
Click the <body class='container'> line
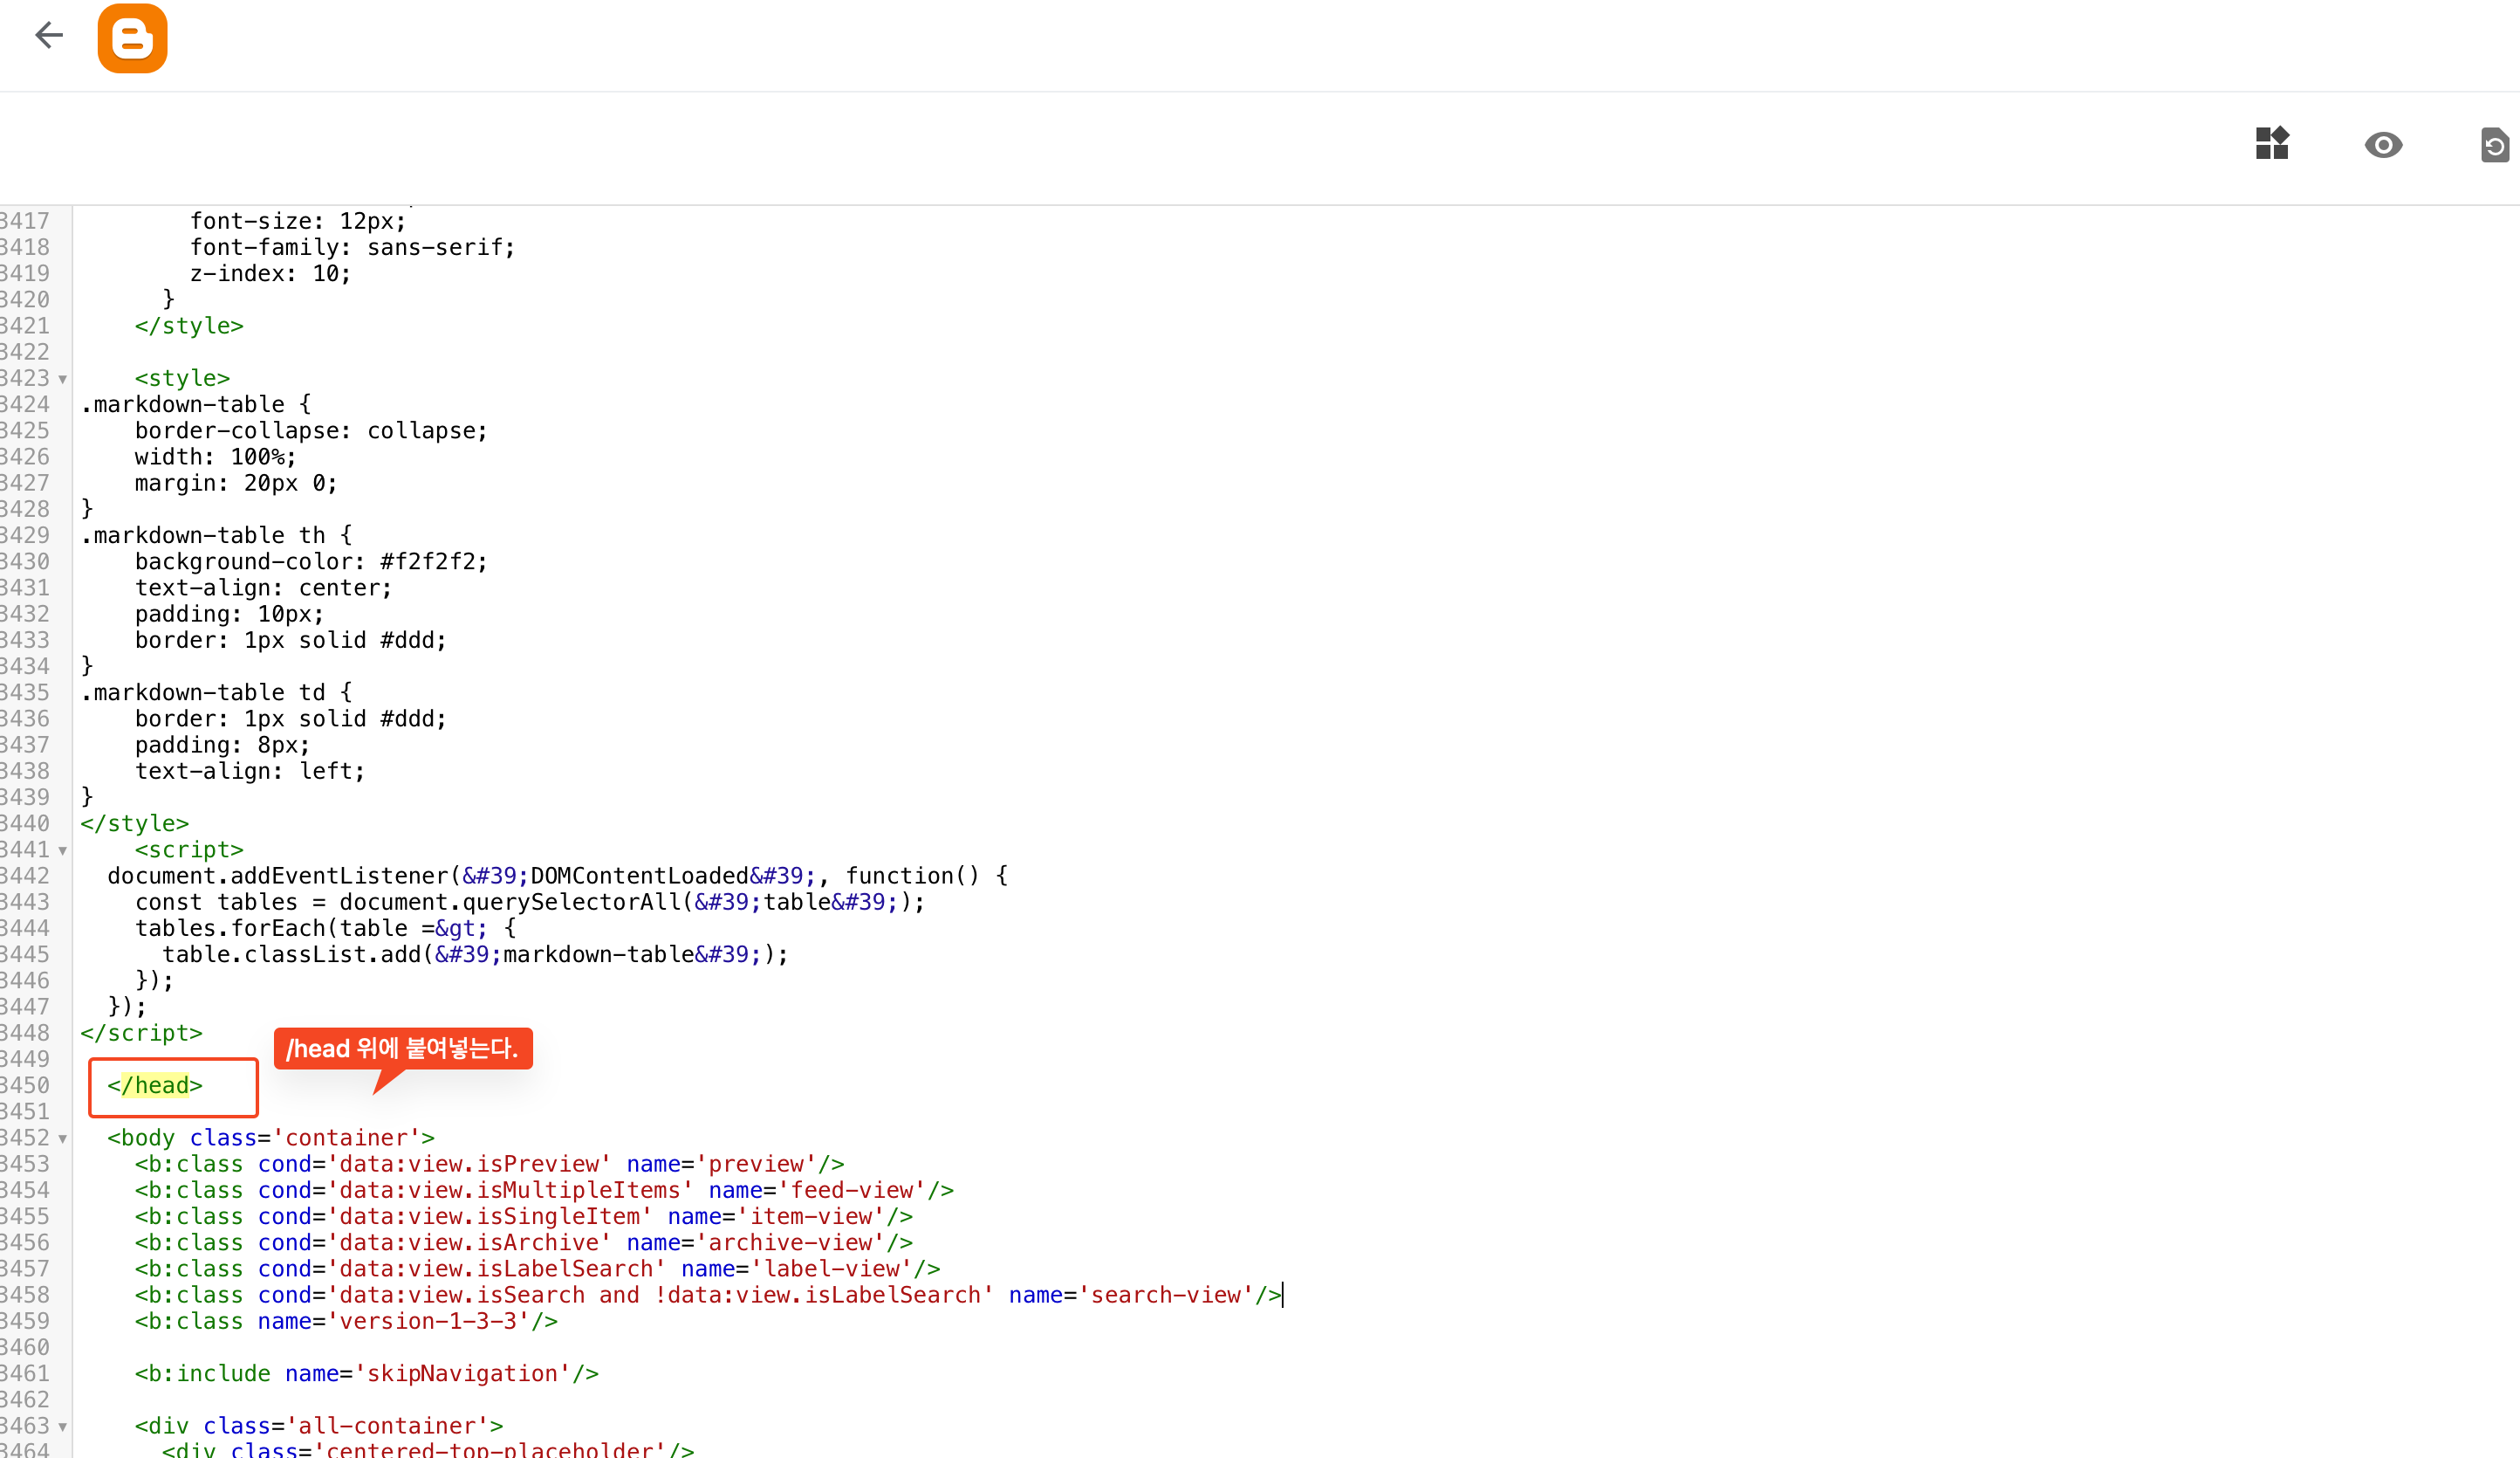[x=271, y=1138]
